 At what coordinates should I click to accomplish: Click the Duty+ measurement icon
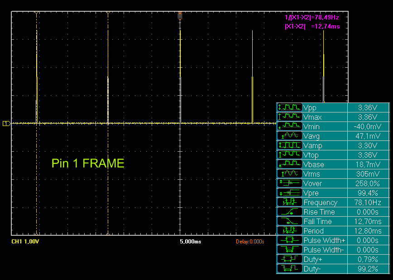pyautogui.click(x=289, y=259)
